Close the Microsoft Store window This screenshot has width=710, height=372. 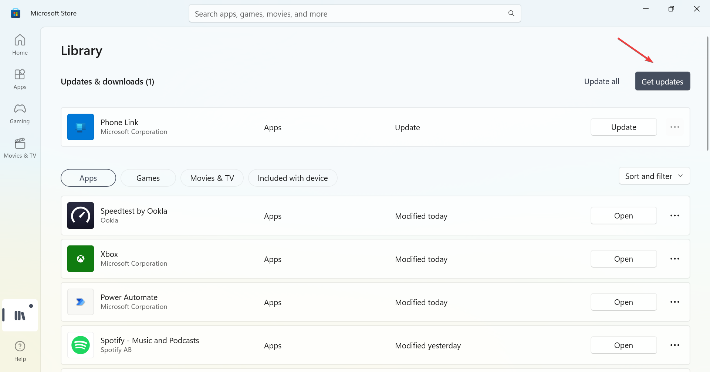click(x=697, y=8)
